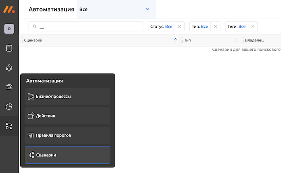Screen dimensions: 281x173
Task: Choose Сценарии in the Автоматизация menu
Action: point(67,155)
